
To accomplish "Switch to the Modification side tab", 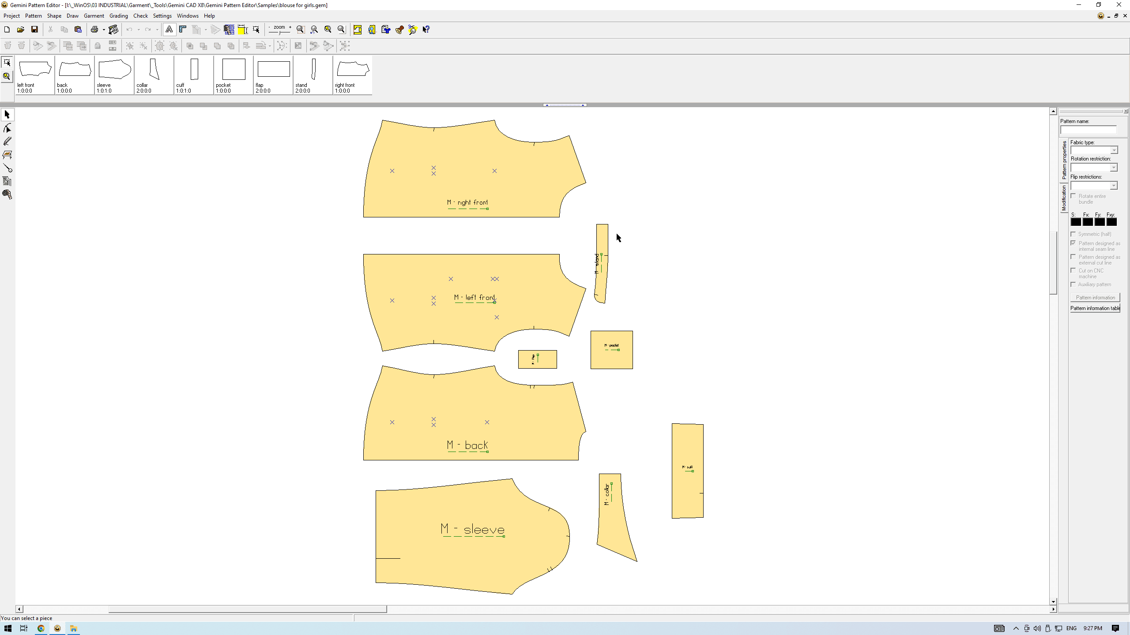I will (1064, 198).
